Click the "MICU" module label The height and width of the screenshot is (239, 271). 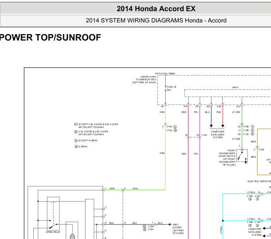tap(235, 88)
